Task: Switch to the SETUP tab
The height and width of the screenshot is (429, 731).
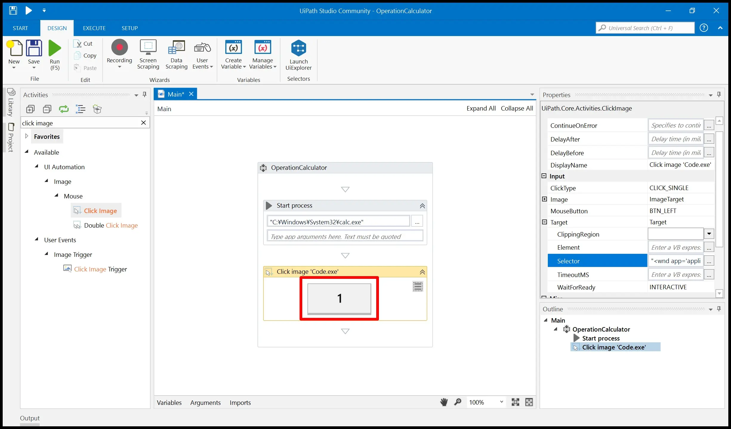Action: [130, 28]
